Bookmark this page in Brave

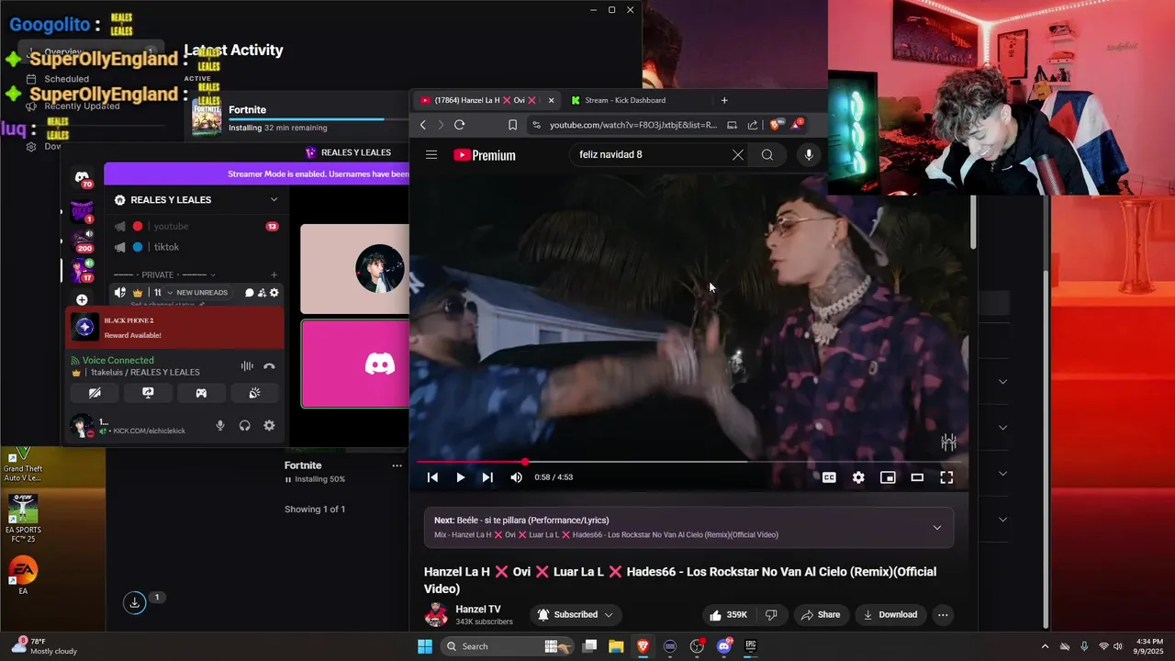[x=512, y=125]
